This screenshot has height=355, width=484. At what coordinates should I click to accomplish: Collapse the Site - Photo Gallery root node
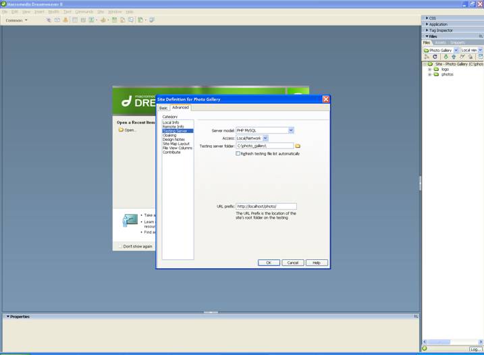coord(425,64)
